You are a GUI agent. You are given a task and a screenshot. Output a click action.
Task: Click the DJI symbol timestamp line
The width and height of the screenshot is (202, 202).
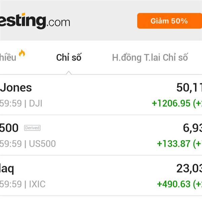tap(21, 103)
